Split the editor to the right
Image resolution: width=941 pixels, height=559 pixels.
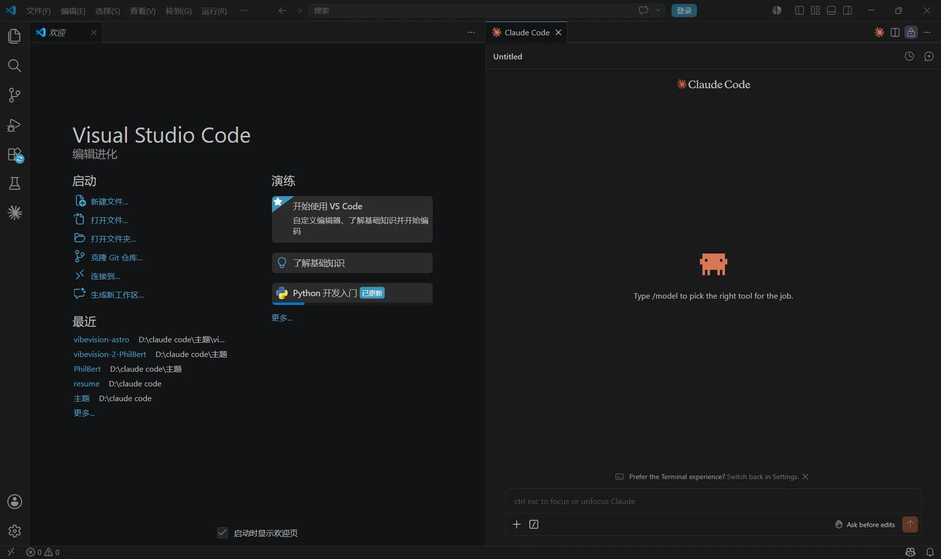coord(895,32)
